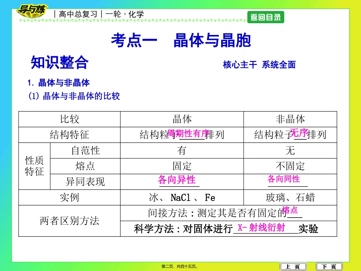Click the pink answer 各向异性
Image resolution: width=361 pixels, height=271 pixels.
point(177,180)
